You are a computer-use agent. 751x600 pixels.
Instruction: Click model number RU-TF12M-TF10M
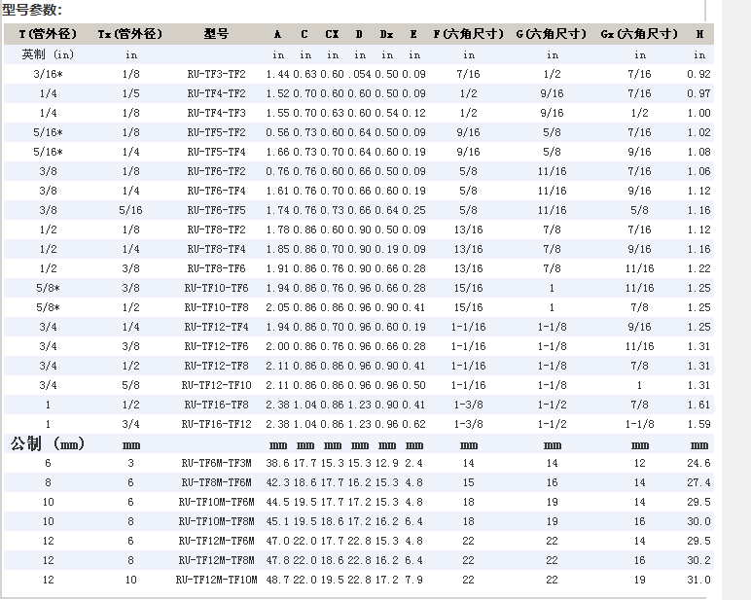[x=216, y=580]
